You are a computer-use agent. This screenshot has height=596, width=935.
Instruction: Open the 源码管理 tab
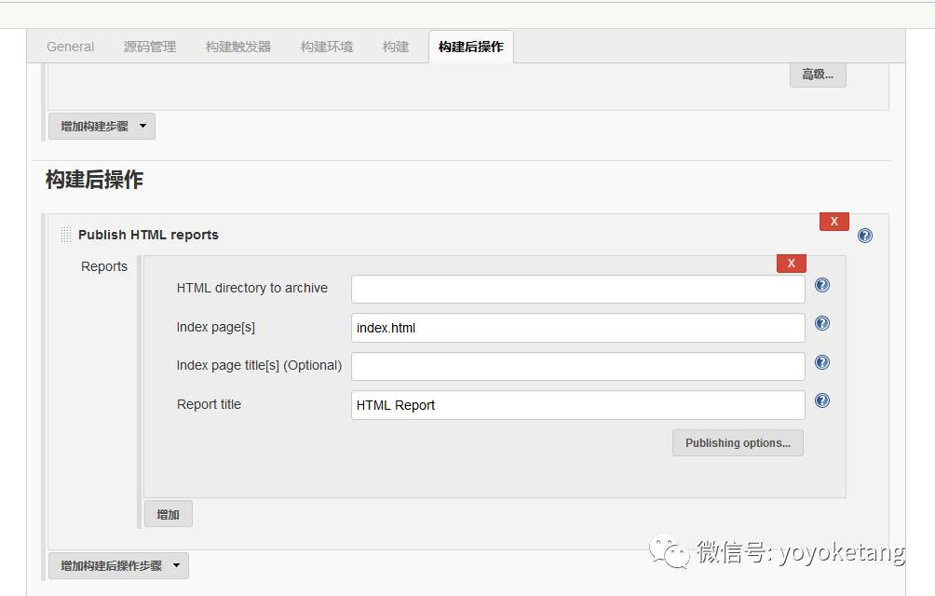click(150, 47)
